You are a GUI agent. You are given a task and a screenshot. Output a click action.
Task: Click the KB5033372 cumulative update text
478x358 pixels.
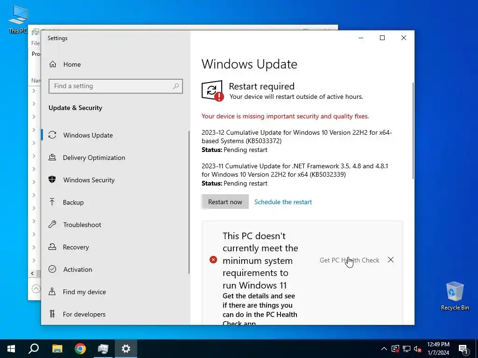[296, 137]
